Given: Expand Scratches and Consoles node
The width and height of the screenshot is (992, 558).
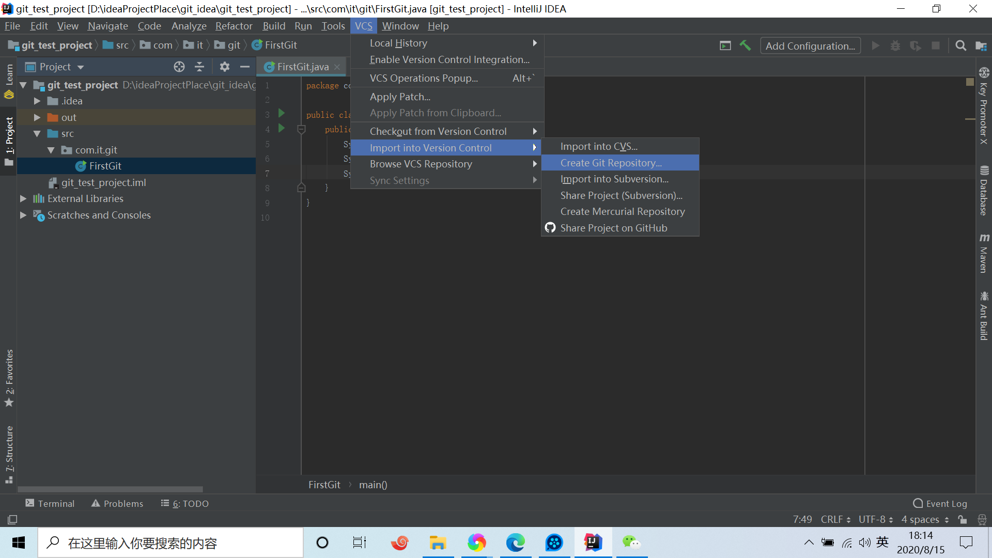Looking at the screenshot, I should tap(23, 215).
